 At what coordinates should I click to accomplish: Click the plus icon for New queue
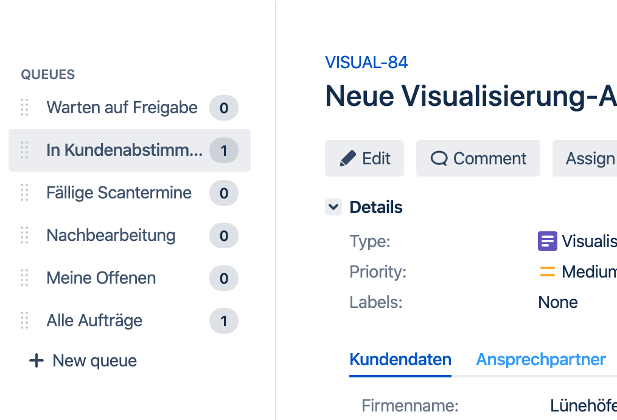36,360
